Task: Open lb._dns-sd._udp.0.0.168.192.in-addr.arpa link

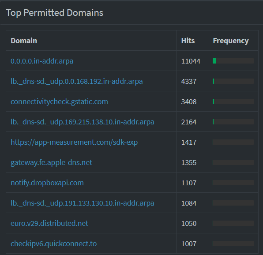Action: click(77, 81)
